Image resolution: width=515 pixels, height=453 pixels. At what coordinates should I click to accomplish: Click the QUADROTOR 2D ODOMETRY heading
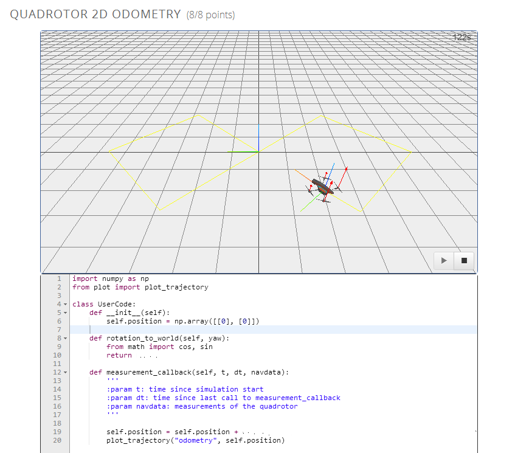(x=95, y=15)
